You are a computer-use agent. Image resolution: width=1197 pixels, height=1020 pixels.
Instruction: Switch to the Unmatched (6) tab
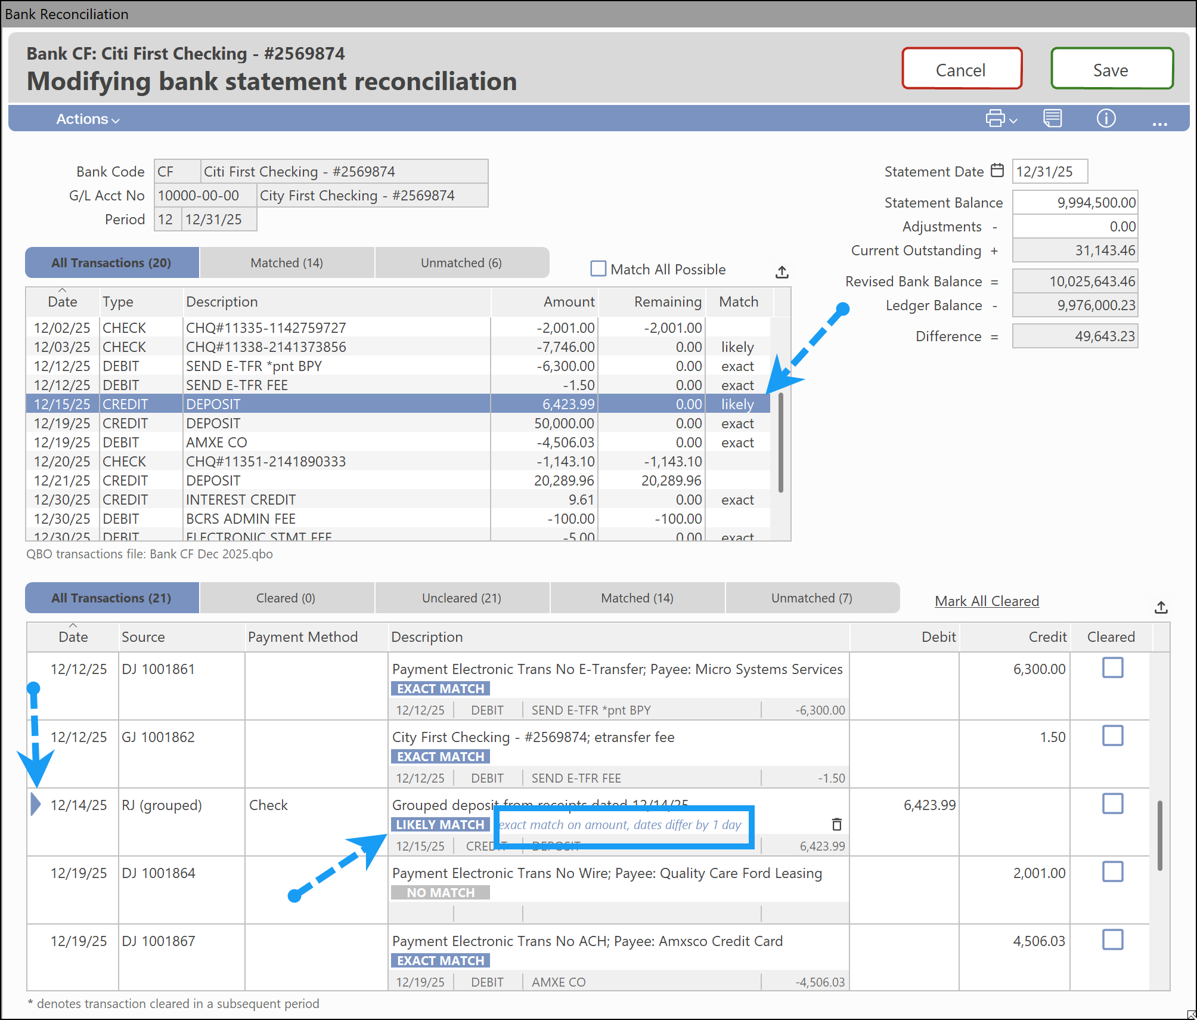point(461,262)
